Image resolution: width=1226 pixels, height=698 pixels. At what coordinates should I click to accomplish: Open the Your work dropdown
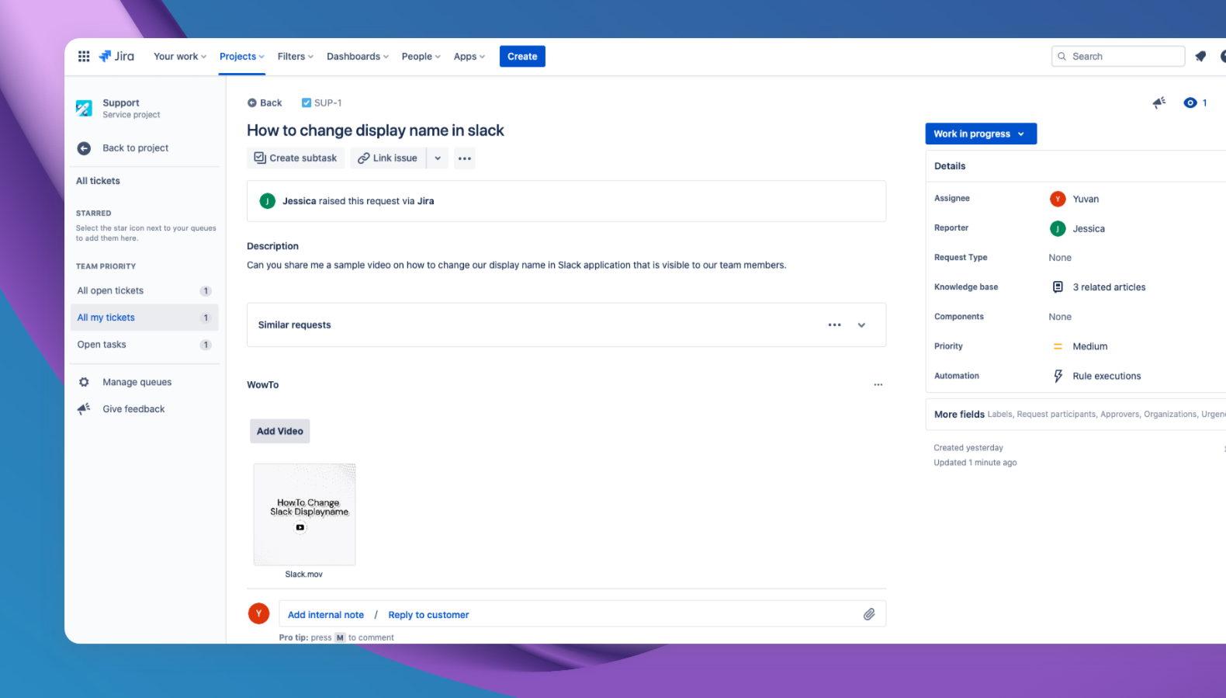click(x=180, y=57)
